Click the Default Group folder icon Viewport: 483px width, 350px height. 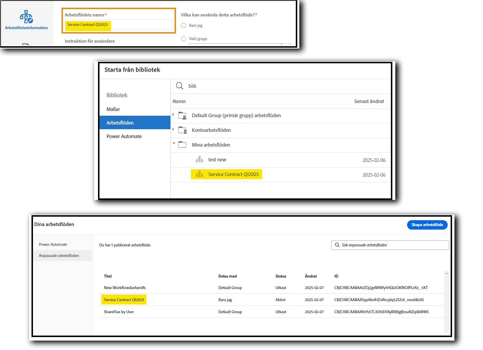click(x=182, y=115)
